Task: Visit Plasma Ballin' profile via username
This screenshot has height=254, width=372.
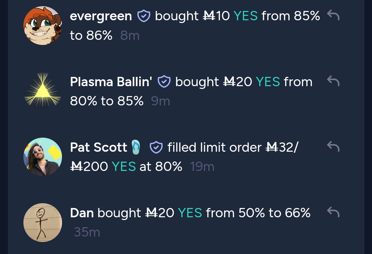Action: (x=111, y=82)
